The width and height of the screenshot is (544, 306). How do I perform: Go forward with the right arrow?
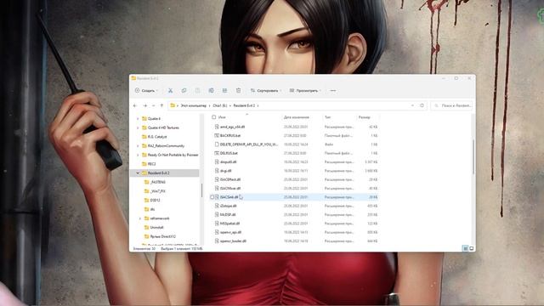point(145,105)
